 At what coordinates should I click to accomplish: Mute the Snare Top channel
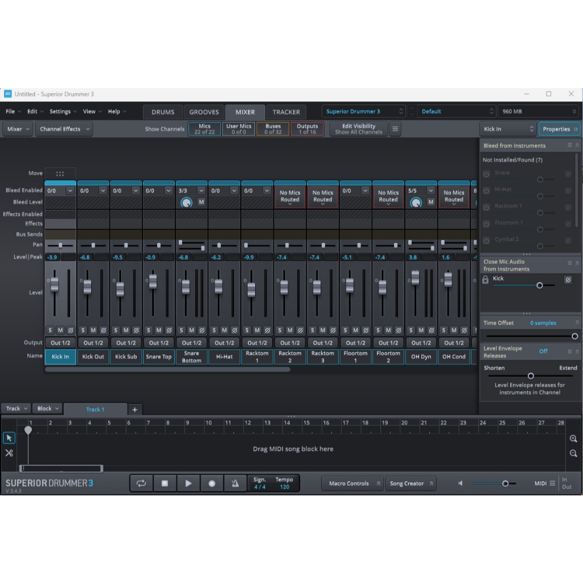pyautogui.click(x=159, y=330)
